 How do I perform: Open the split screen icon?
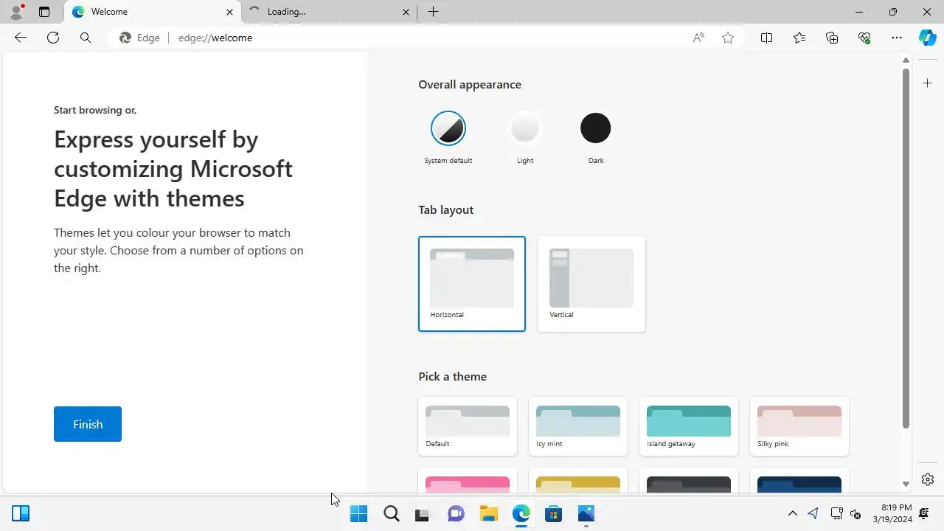(766, 38)
